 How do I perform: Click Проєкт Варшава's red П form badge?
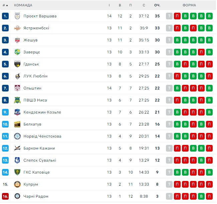(x=177, y=16)
